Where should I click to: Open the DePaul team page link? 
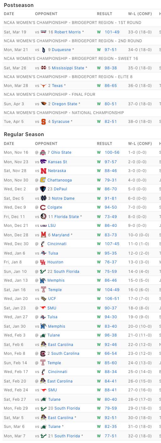click(x=60, y=189)
